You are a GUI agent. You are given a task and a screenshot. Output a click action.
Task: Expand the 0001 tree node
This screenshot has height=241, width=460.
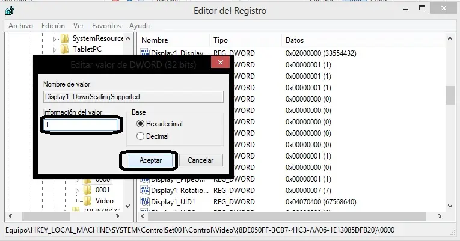pos(77,191)
